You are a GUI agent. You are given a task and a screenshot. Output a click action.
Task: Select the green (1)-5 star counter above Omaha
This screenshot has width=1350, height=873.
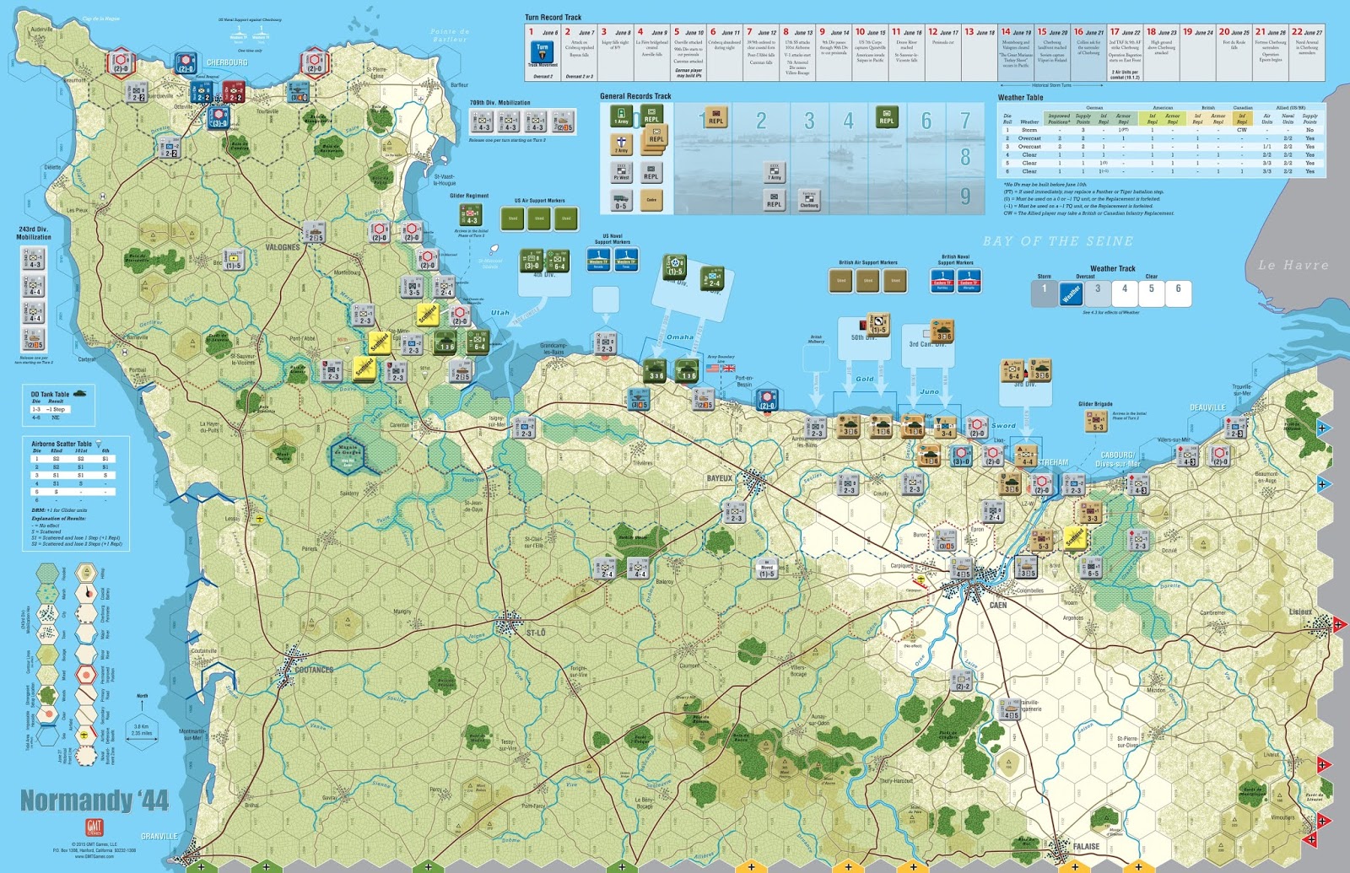click(674, 267)
